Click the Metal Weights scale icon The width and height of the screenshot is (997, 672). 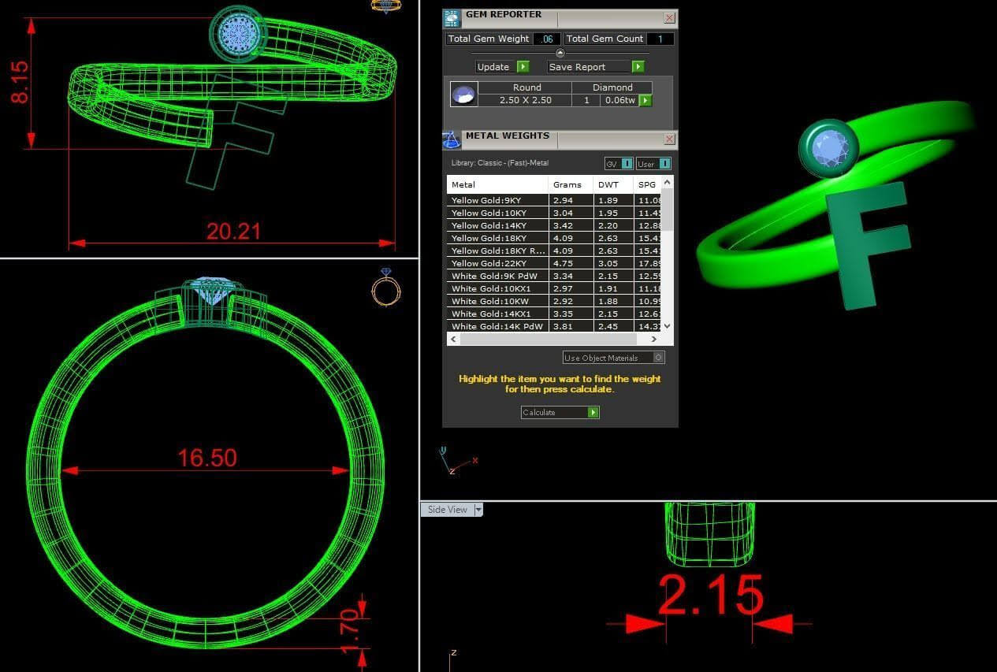452,140
